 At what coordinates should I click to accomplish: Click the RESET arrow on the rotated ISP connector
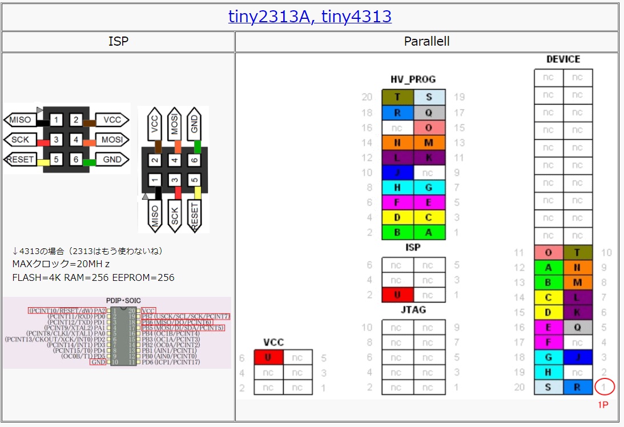195,216
